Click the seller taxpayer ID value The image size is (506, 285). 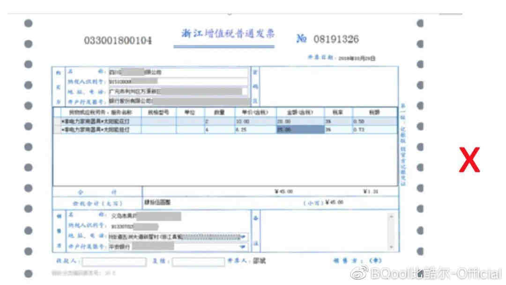(134, 227)
